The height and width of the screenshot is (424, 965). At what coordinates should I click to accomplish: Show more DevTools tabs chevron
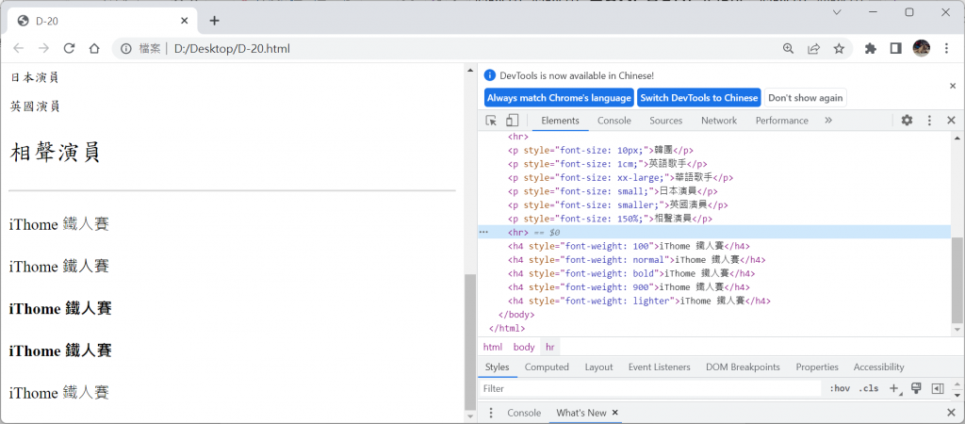(828, 121)
